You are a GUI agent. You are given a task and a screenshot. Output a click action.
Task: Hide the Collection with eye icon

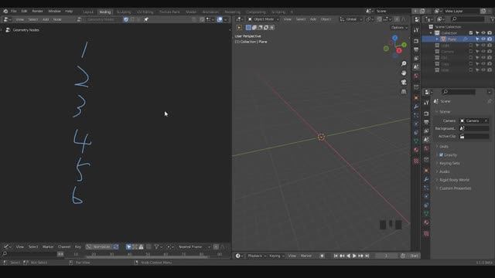[483, 32]
